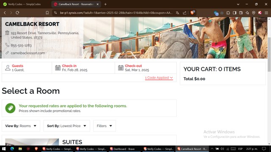Click the Check-out calendar icon

coord(121,68)
